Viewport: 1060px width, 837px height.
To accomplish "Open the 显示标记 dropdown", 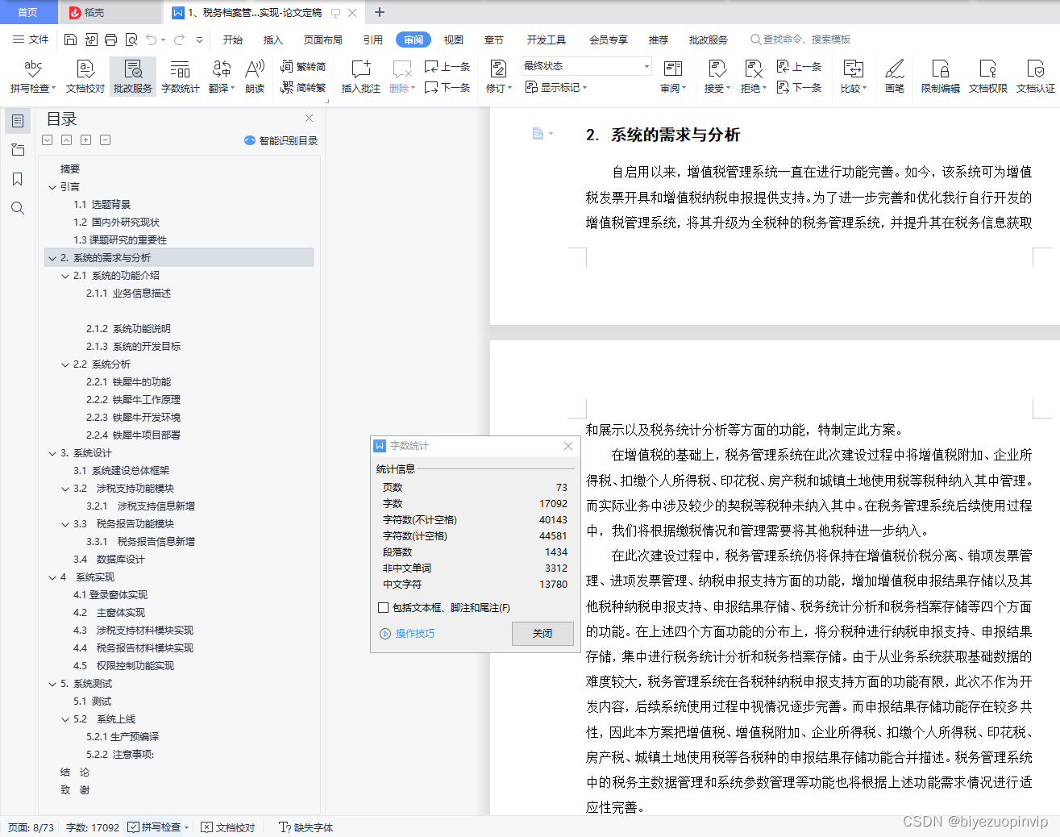I will 556,87.
